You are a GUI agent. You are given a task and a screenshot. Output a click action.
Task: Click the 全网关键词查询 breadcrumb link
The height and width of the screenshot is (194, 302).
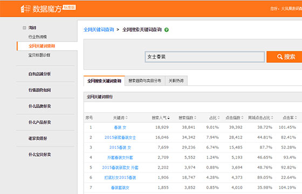99,30
